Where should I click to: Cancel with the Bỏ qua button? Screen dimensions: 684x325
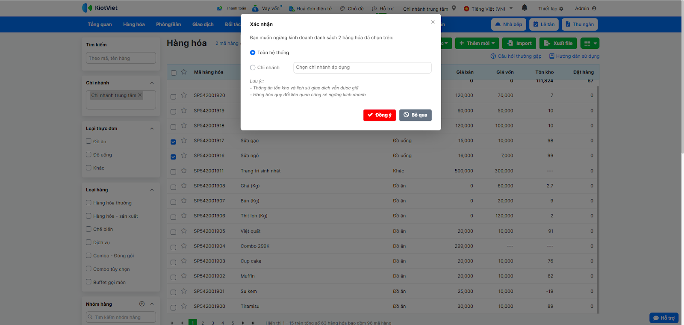click(x=416, y=115)
